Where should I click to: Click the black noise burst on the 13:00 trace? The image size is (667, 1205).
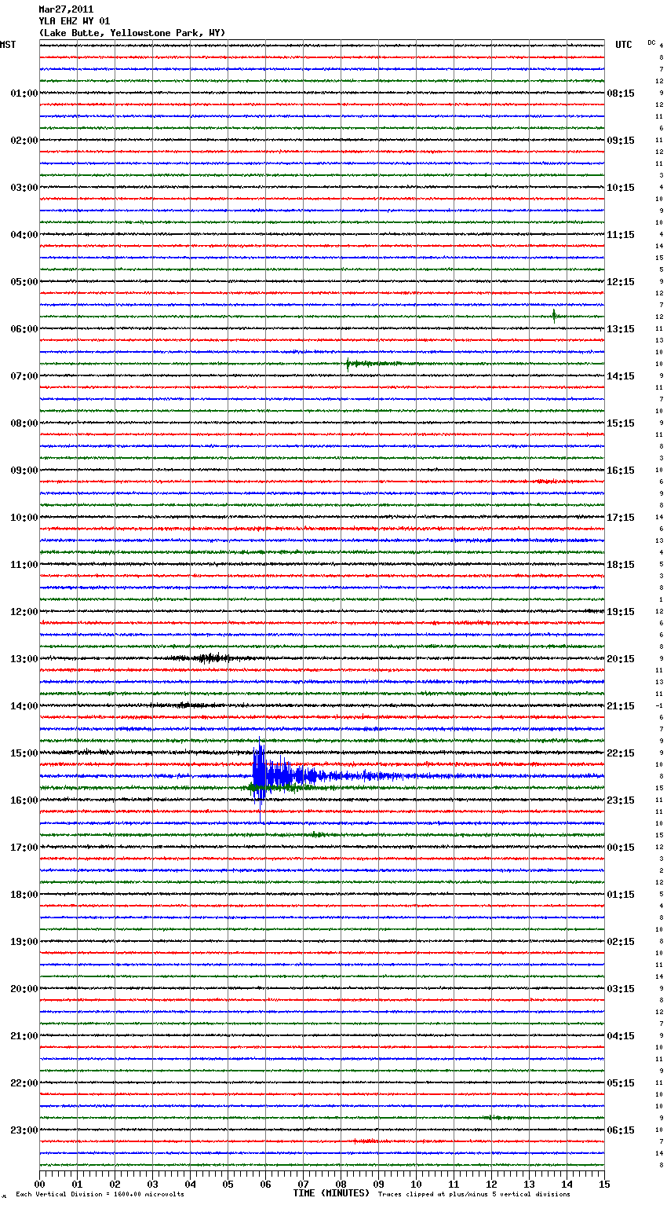tap(209, 658)
